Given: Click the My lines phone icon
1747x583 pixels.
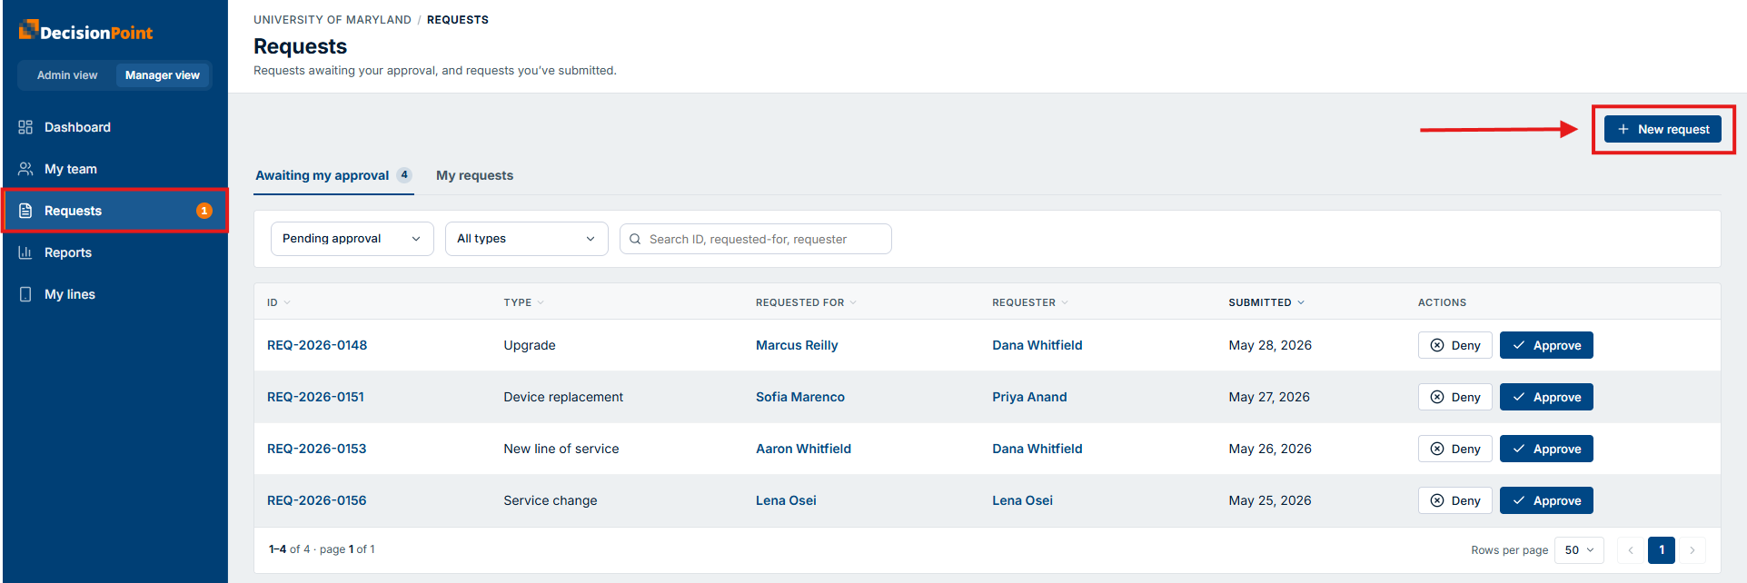Looking at the screenshot, I should (x=25, y=294).
